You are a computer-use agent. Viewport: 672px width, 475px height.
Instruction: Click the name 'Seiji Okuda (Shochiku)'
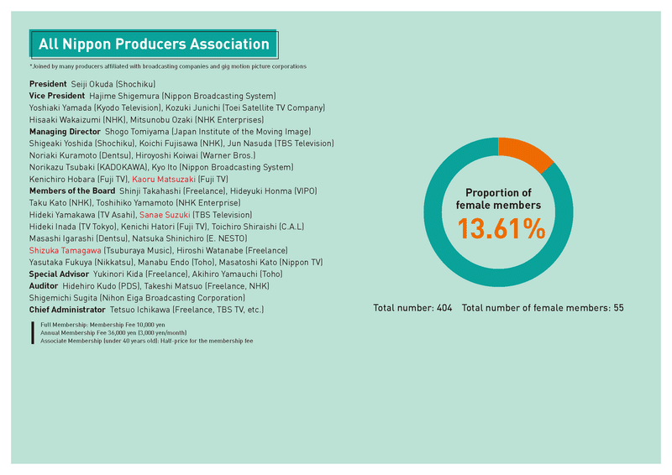coord(113,84)
